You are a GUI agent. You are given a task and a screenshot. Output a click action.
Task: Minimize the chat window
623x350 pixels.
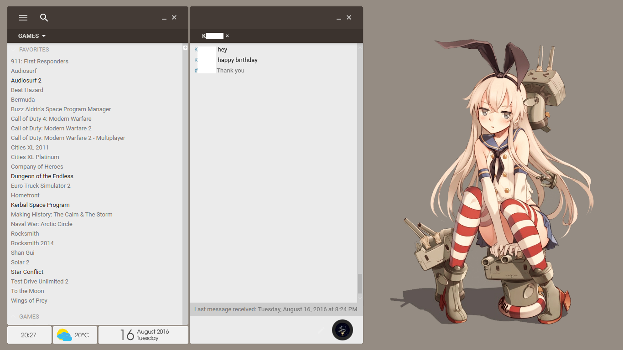click(x=339, y=18)
